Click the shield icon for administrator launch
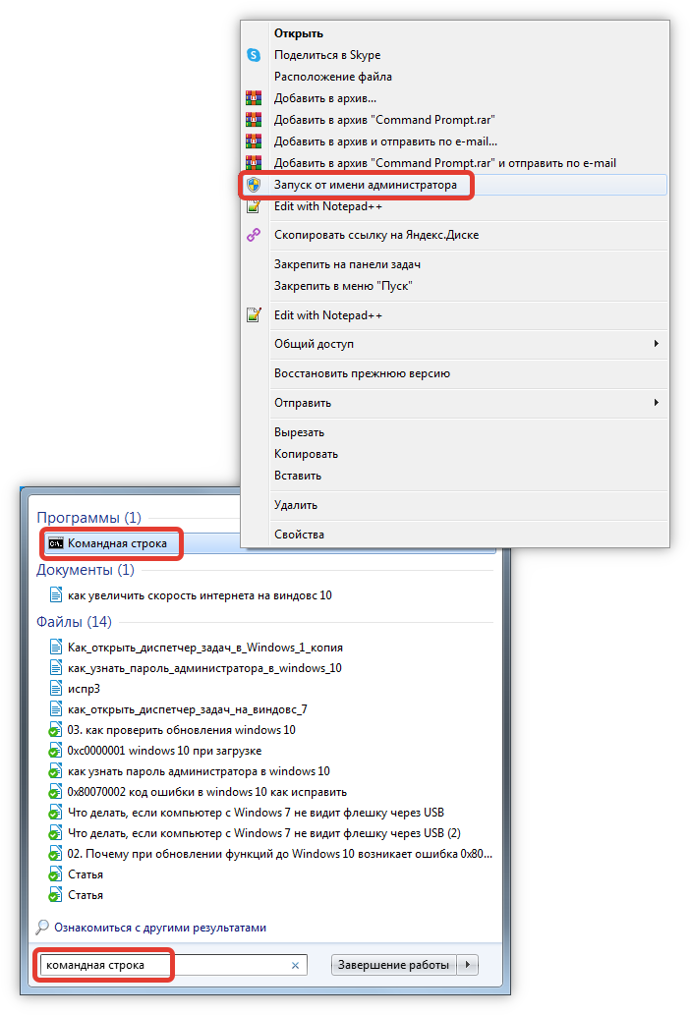 click(x=254, y=185)
